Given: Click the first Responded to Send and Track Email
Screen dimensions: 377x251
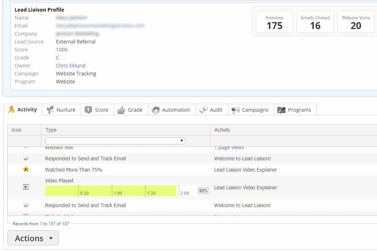Looking at the screenshot, I should point(85,159).
